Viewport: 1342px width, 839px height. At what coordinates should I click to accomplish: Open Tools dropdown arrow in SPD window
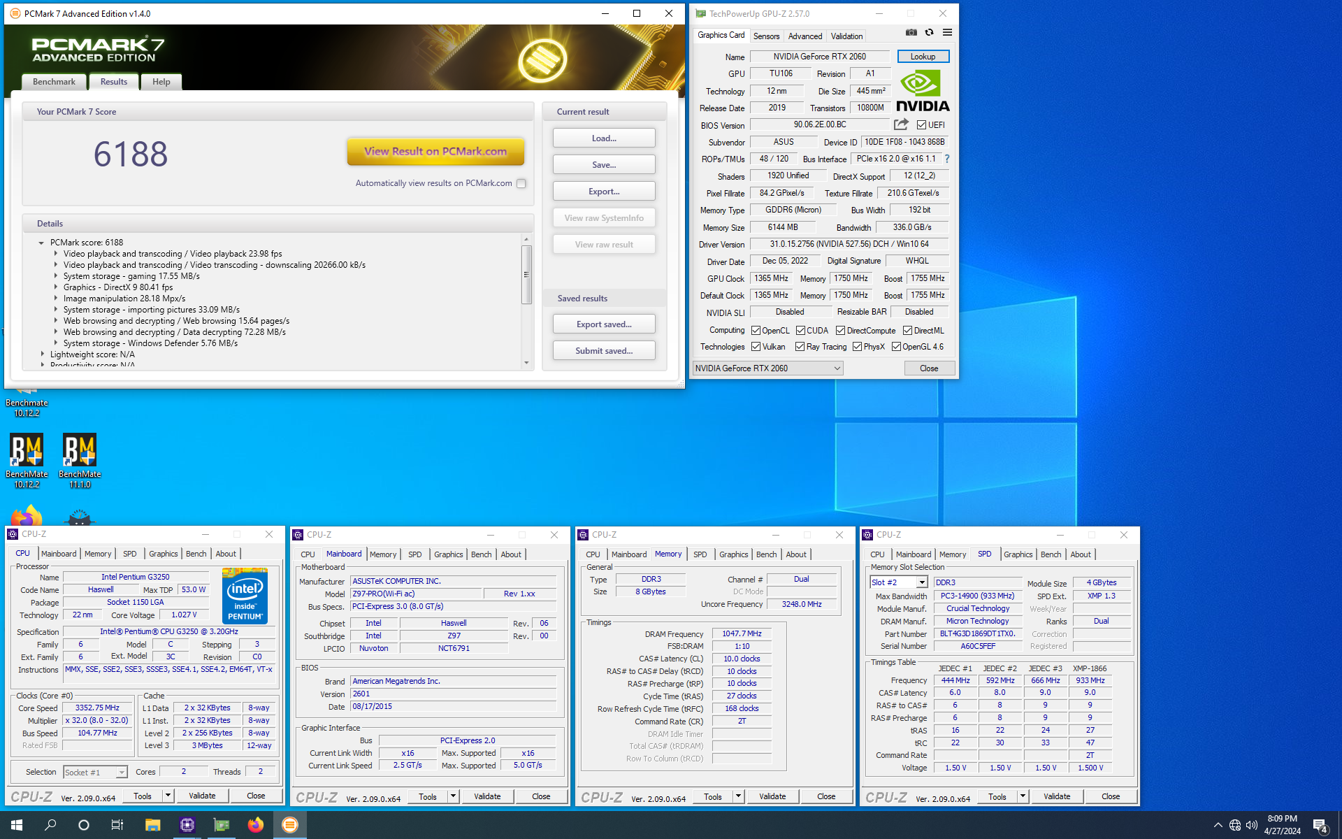1023,796
